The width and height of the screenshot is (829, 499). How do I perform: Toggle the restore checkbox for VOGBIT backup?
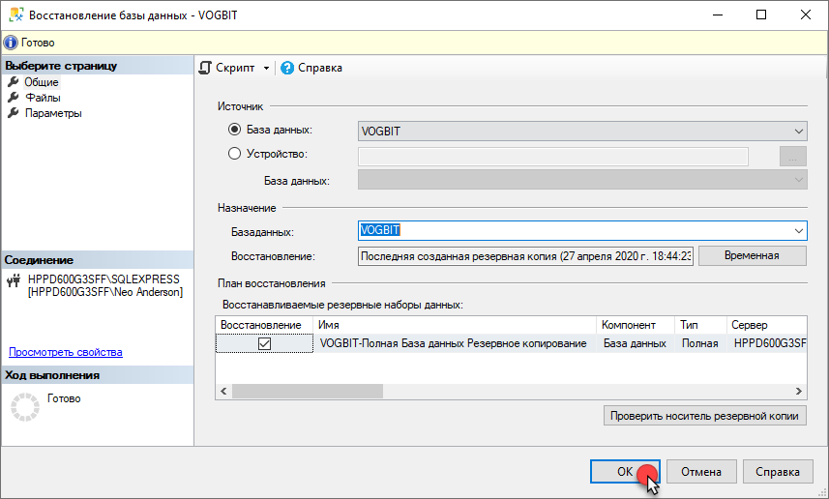click(264, 343)
